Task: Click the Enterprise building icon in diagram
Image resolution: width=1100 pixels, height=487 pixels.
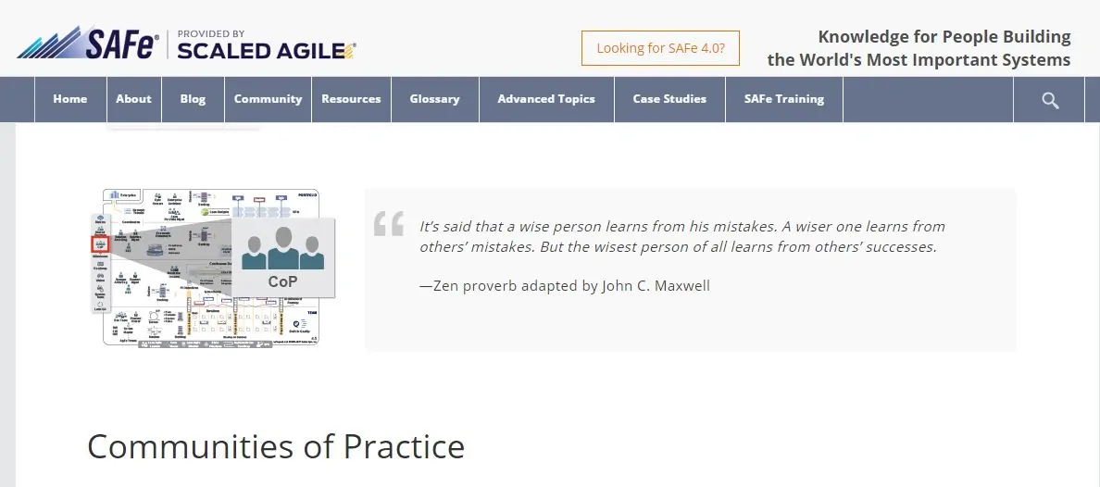Action: click(x=116, y=195)
